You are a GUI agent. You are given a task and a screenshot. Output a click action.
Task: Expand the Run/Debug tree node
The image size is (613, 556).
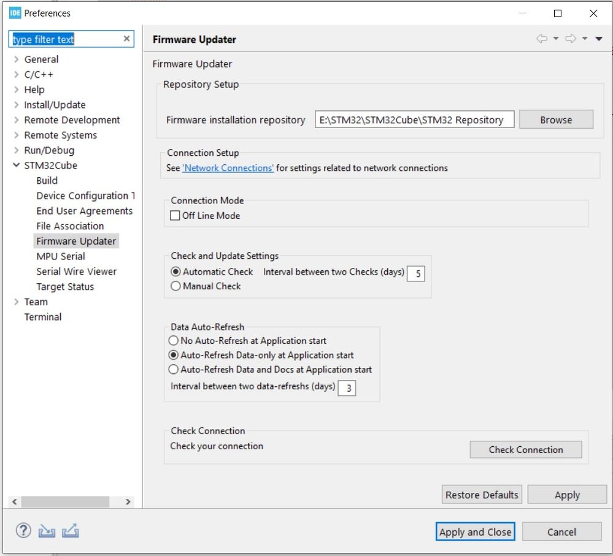[16, 150]
